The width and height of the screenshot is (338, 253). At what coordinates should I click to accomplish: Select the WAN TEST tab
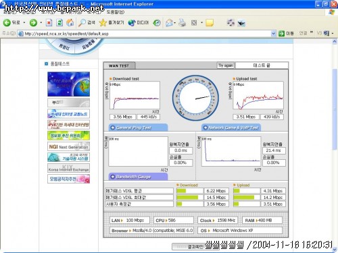tap(119, 66)
